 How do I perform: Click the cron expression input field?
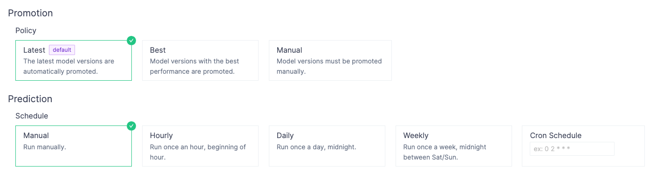click(572, 149)
